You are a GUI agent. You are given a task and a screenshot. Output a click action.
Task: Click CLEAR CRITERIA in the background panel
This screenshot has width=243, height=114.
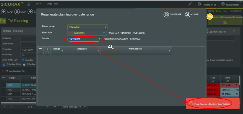coord(217,32)
